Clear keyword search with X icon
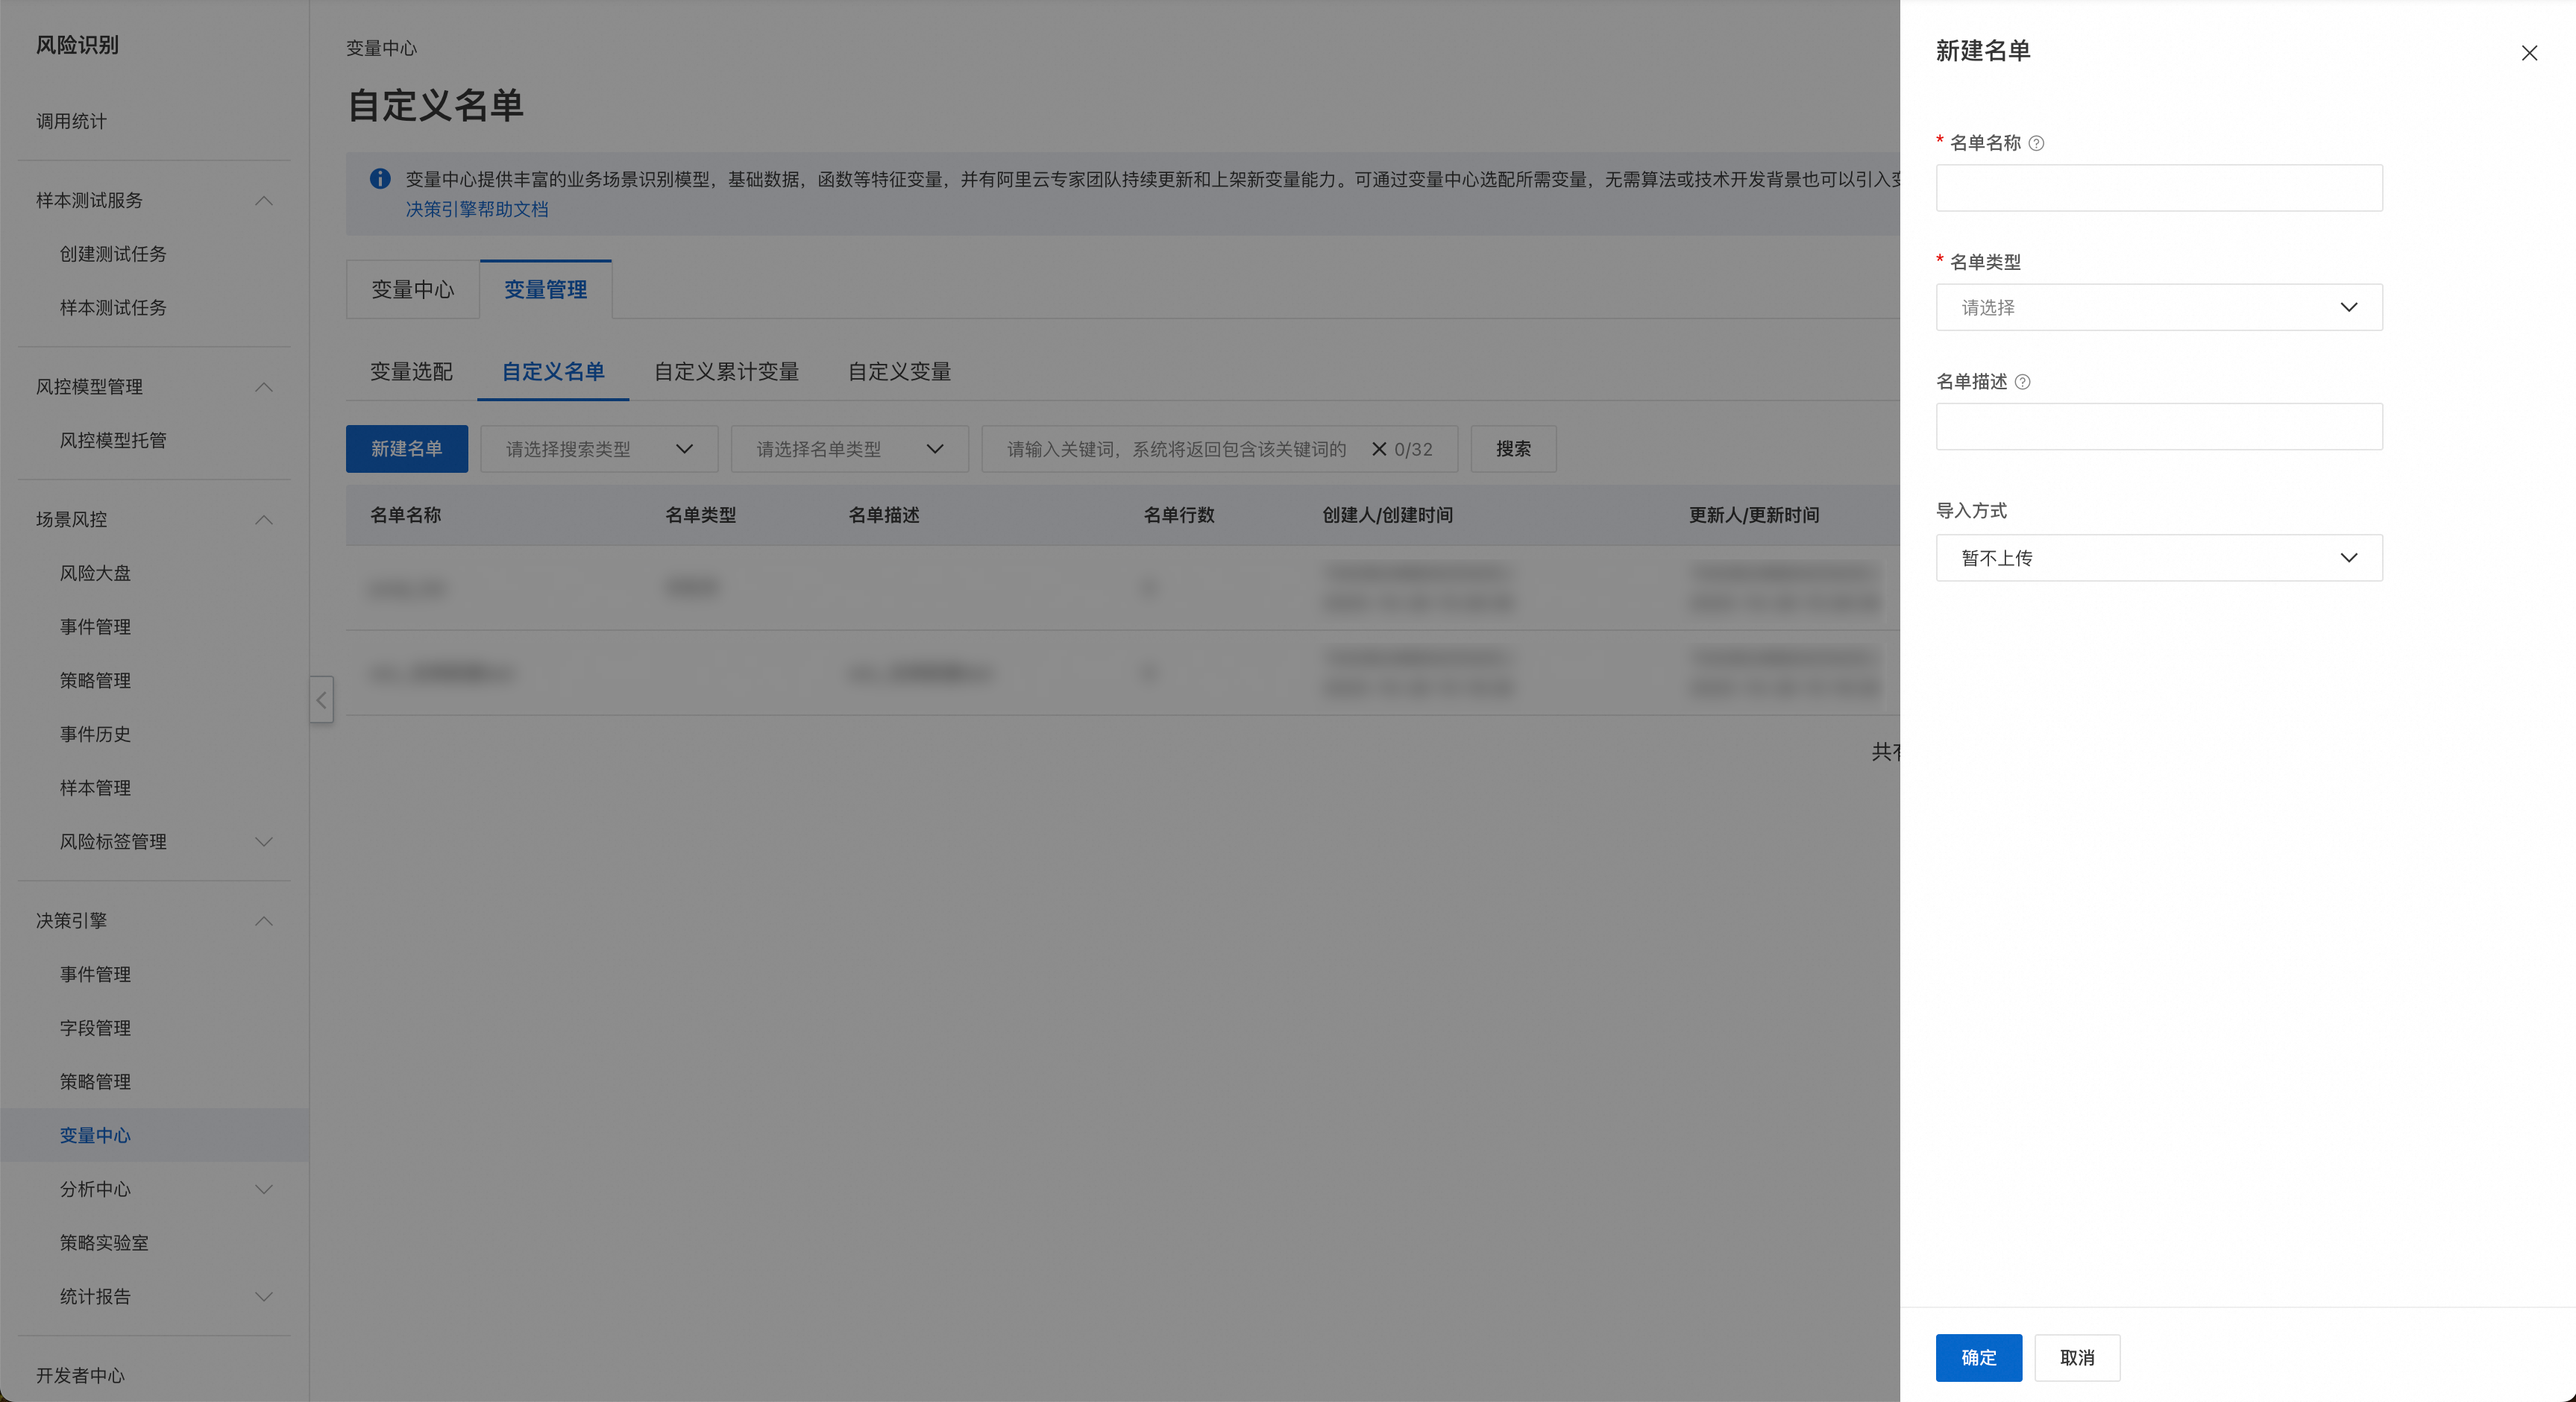This screenshot has height=1402, width=2576. click(x=1378, y=449)
